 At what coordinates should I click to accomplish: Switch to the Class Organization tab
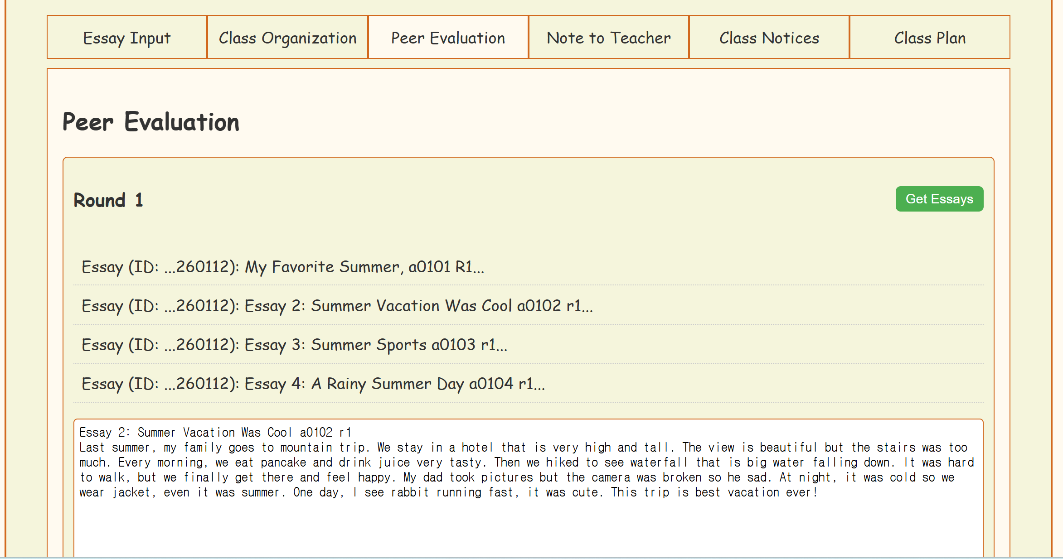287,38
